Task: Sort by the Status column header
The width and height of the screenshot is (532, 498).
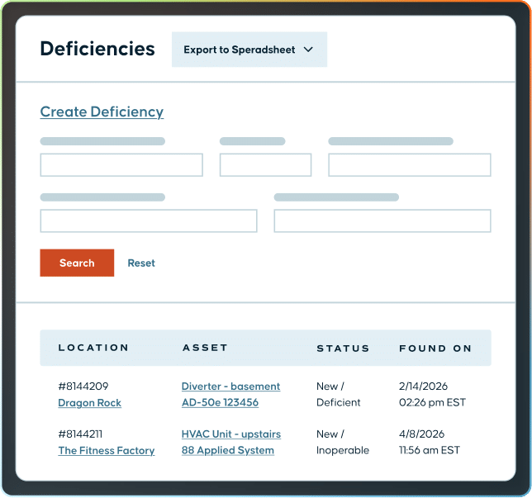Action: [x=343, y=349]
